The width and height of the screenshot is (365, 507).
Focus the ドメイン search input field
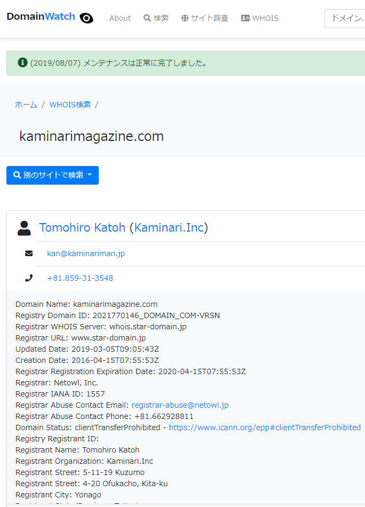click(346, 18)
